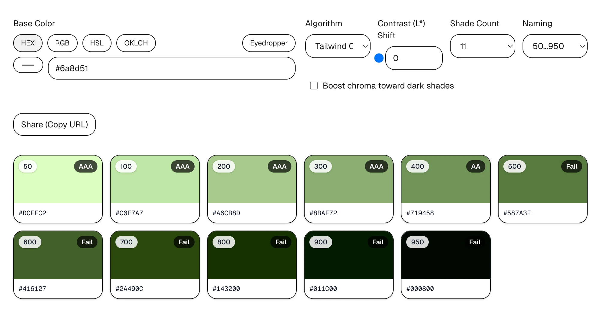The height and width of the screenshot is (311, 602).
Task: Select the OKLCH color format
Action: (136, 43)
